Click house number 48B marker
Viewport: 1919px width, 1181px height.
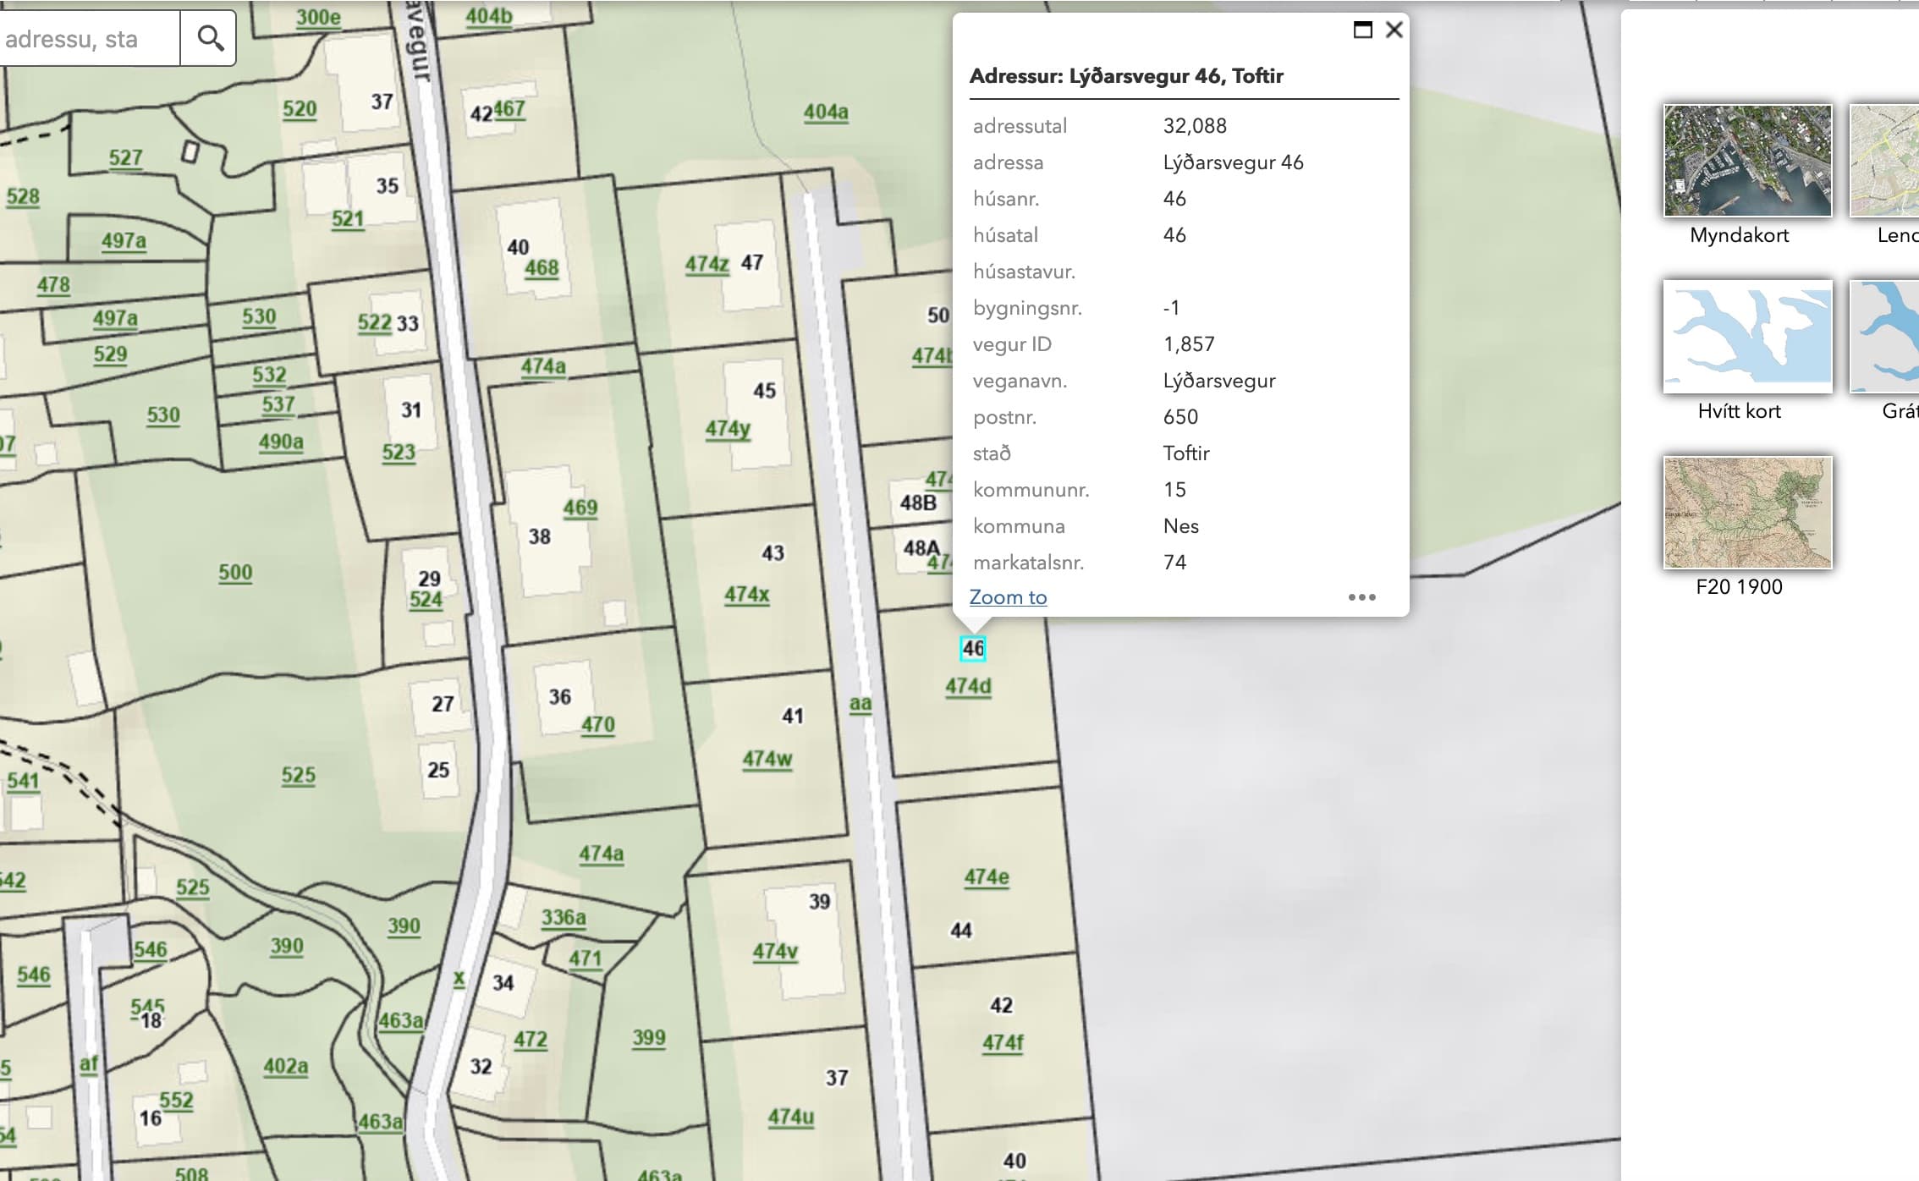tap(918, 503)
